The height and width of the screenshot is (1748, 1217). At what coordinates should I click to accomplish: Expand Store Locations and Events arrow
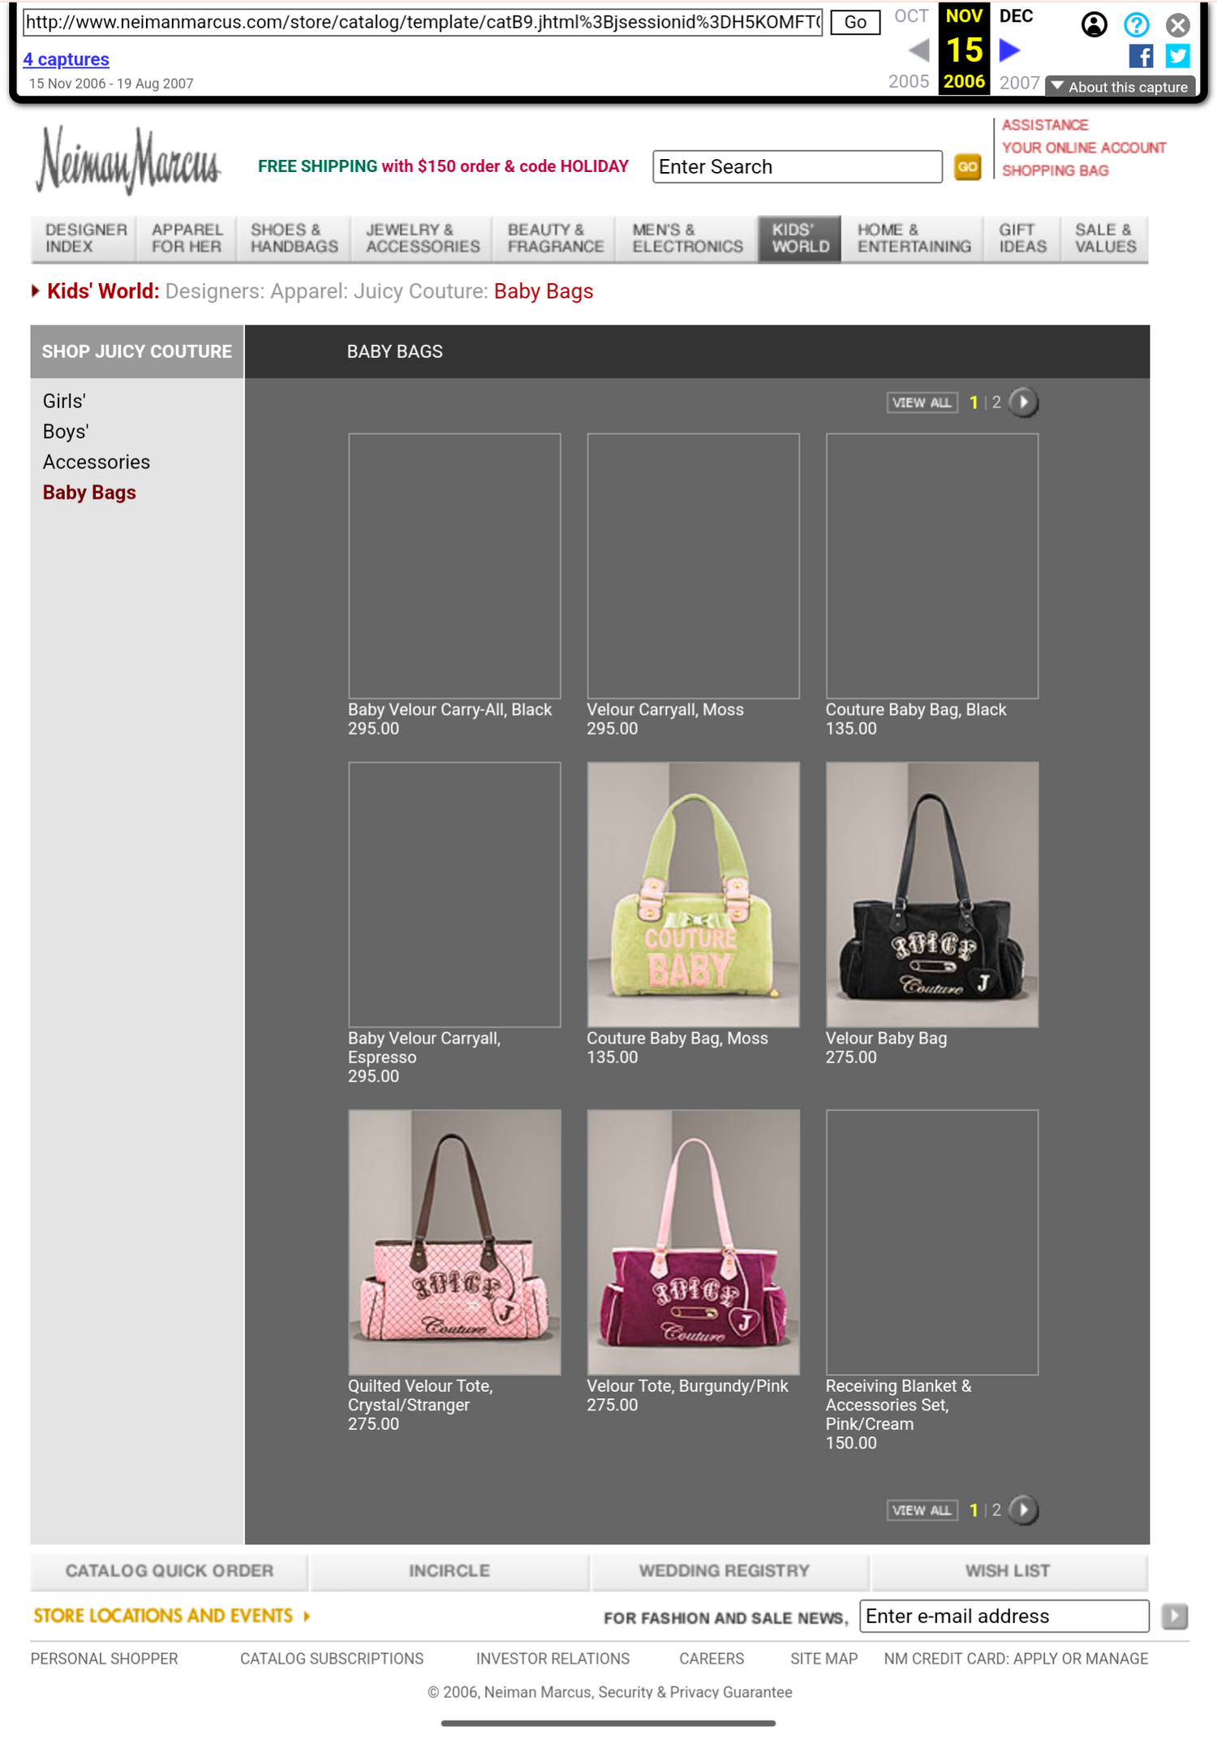(307, 1616)
